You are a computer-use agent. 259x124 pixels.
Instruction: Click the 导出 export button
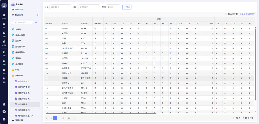pyautogui.click(x=127, y=7)
